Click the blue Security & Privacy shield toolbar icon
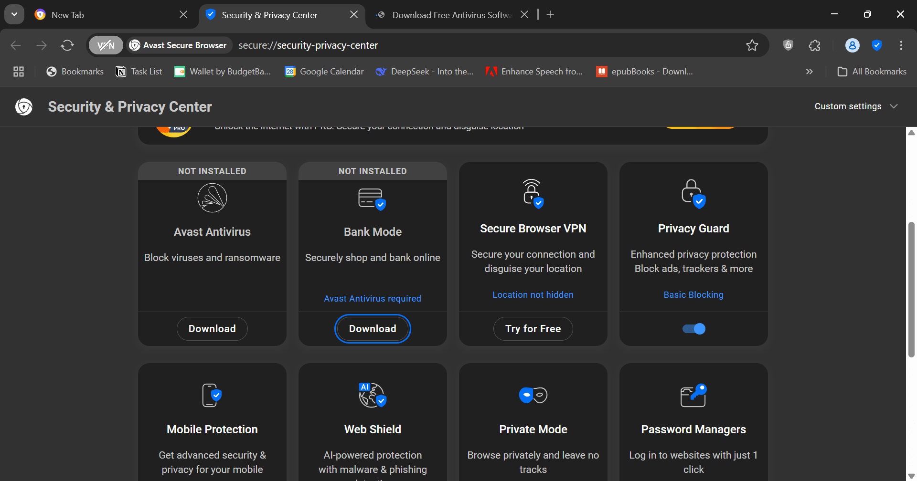917x481 pixels. point(877,45)
